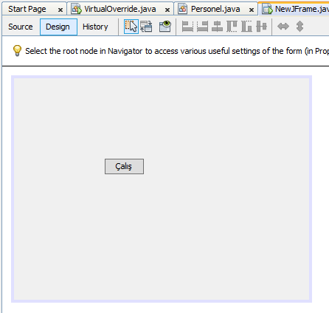Switch to the Source view

click(21, 27)
